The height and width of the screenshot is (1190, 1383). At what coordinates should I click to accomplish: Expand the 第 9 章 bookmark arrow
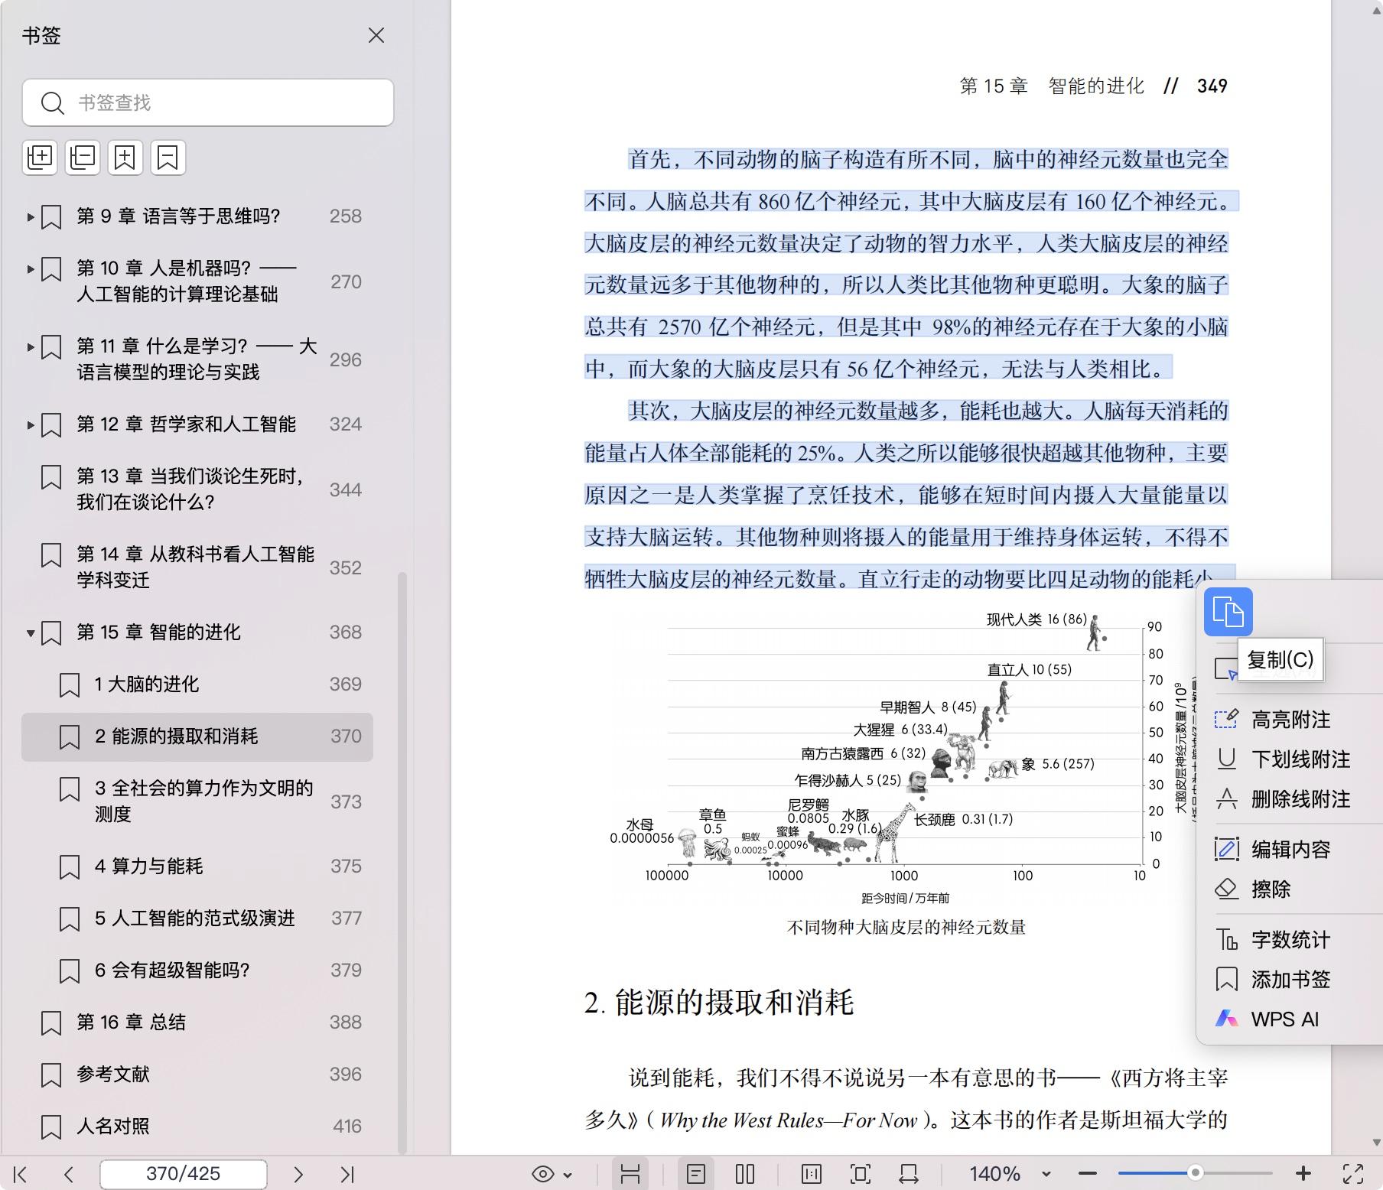(31, 217)
